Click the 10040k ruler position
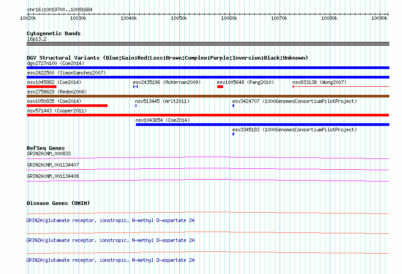This screenshot has height=274, width=402. 129,18
